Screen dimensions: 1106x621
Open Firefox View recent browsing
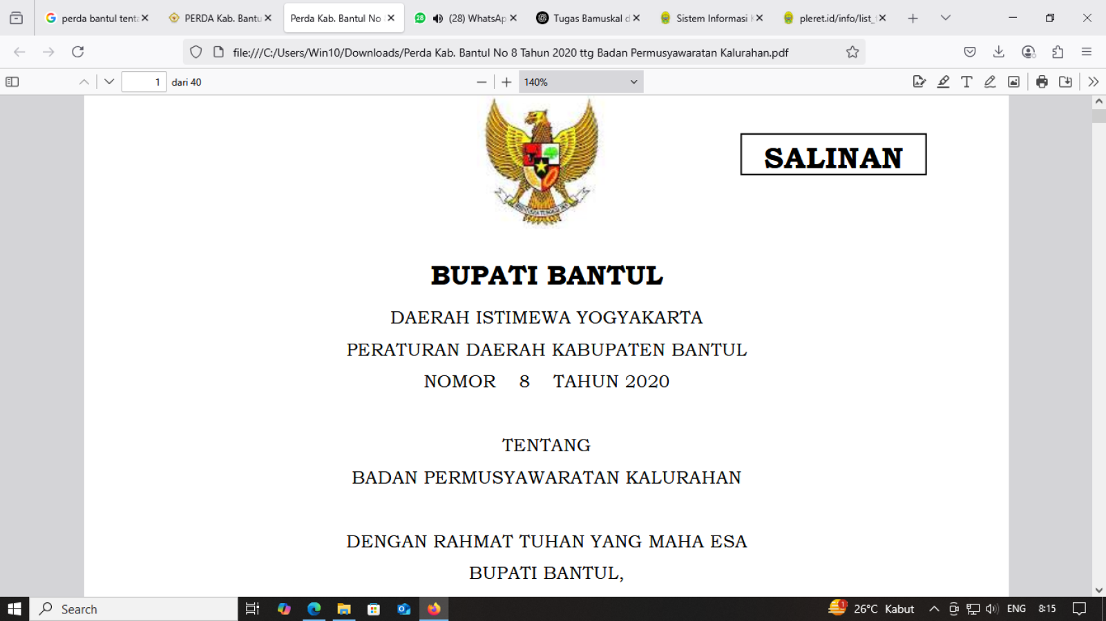point(16,18)
